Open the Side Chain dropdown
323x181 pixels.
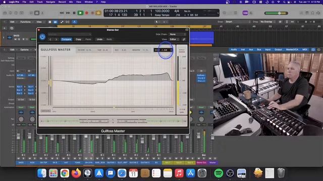(x=178, y=34)
